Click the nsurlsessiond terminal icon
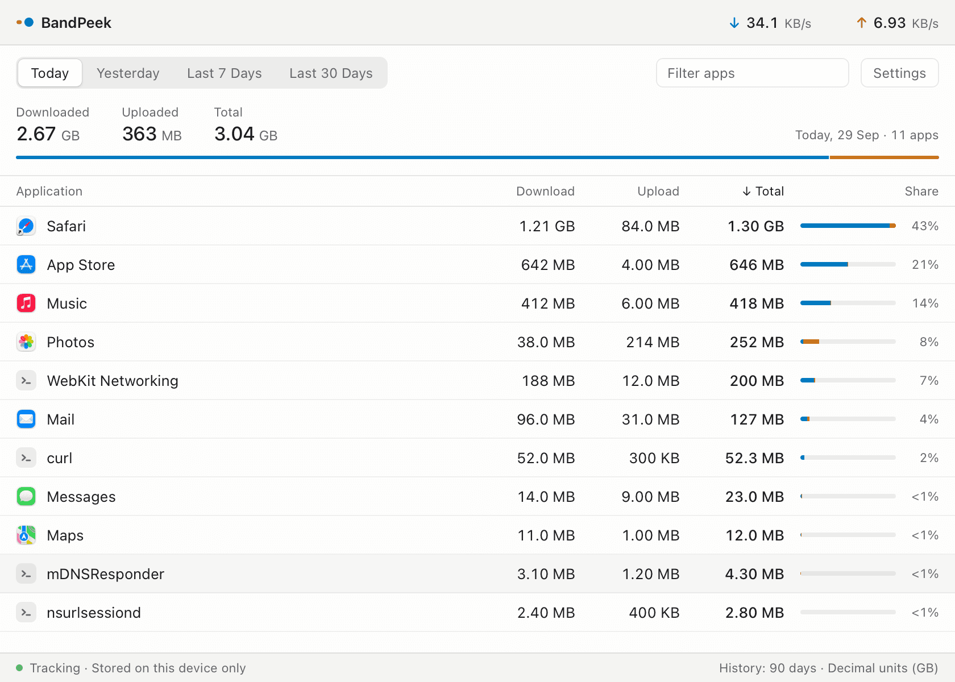955x682 pixels. coord(26,613)
